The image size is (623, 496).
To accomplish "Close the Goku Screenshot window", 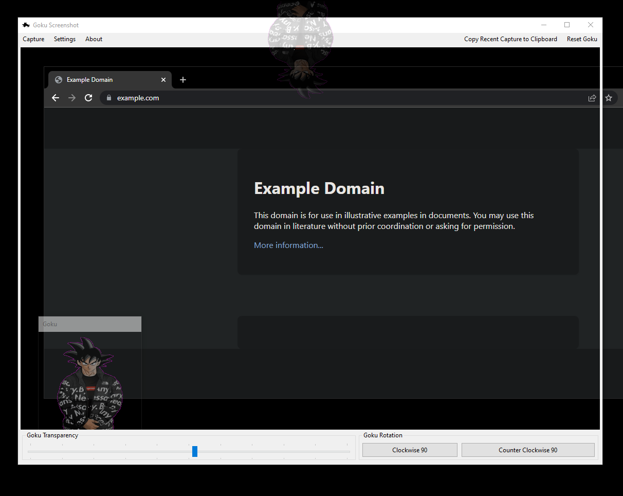I will pos(591,25).
